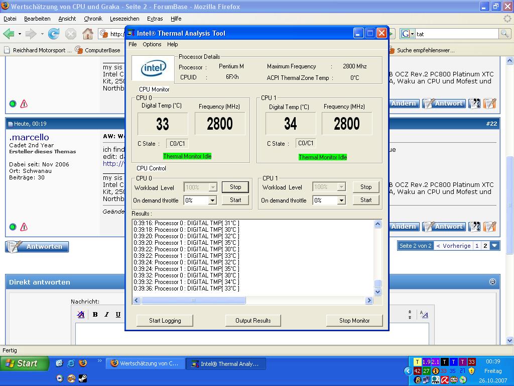Click into the Nachricht reply text area
Image resolution: width=514 pixels, height=386 pixels.
(252, 334)
